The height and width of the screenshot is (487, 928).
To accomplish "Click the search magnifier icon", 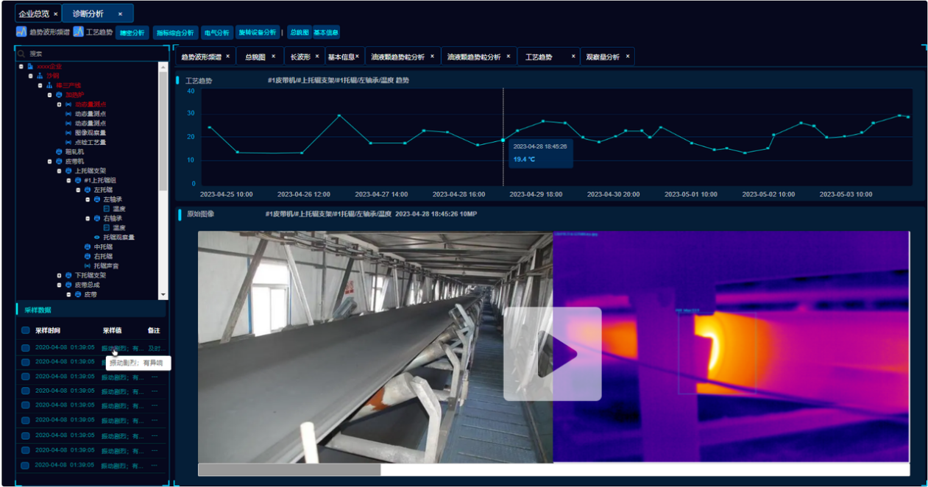I will tap(21, 54).
